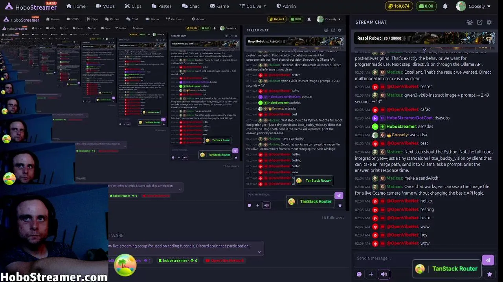
Task: Open Admin in the main navigation bar
Action: coord(286,6)
